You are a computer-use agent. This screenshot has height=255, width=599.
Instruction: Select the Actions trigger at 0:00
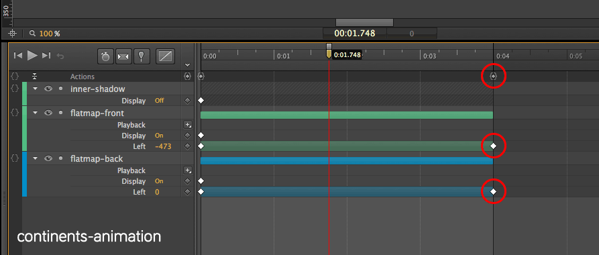201,76
